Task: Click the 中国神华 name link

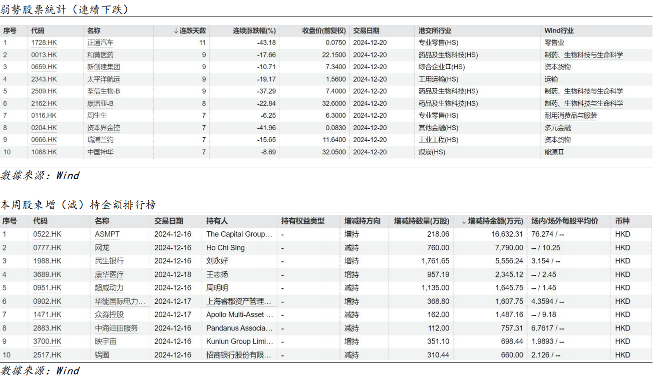Action: click(100, 152)
